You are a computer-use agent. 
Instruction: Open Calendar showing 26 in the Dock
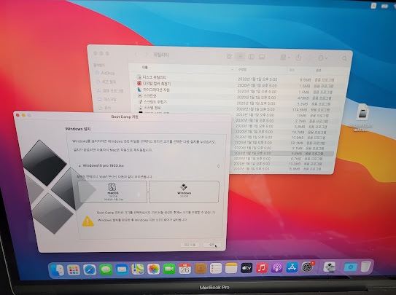point(185,269)
